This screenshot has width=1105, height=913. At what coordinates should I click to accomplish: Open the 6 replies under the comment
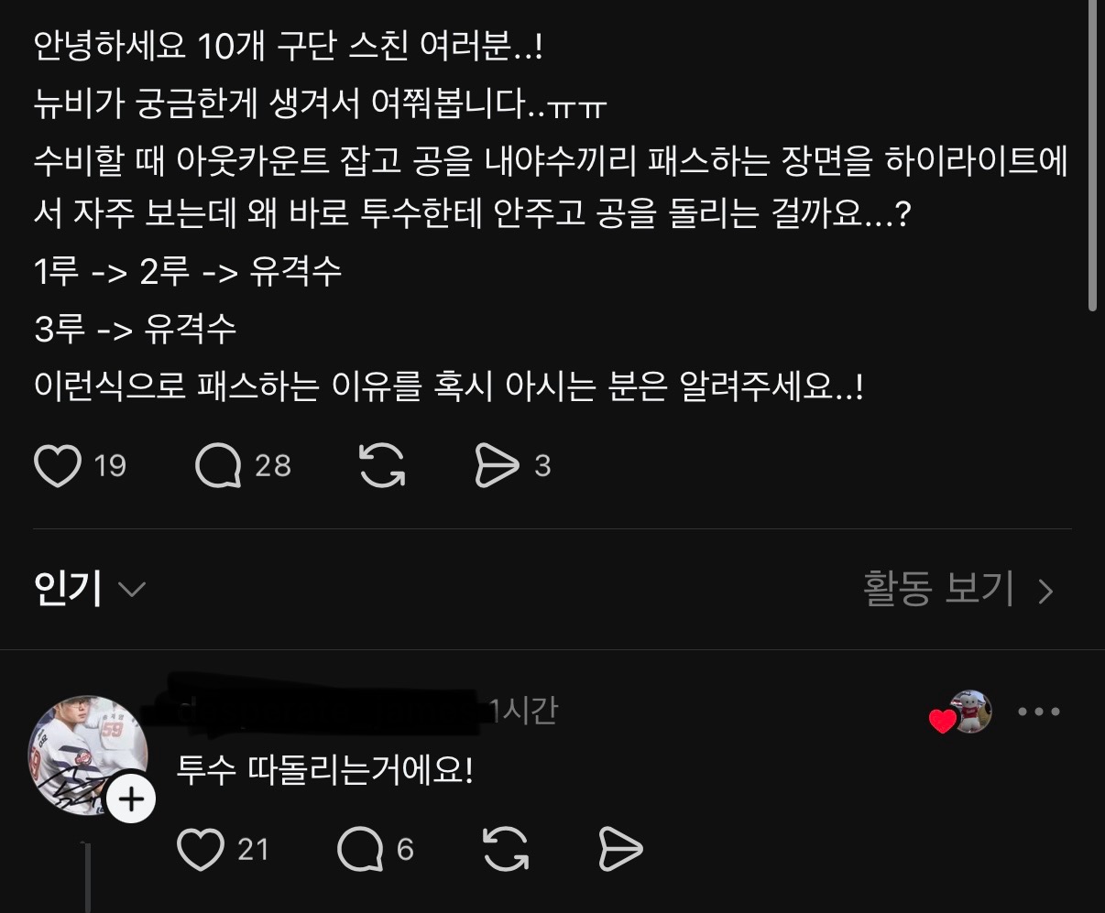coord(360,849)
